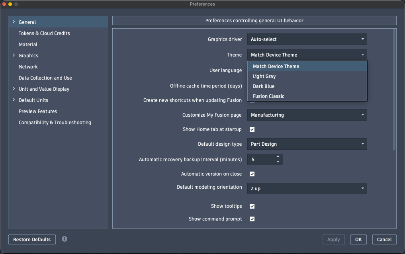
Task: Open the Default modeling orientation dropdown
Action: [x=307, y=188]
